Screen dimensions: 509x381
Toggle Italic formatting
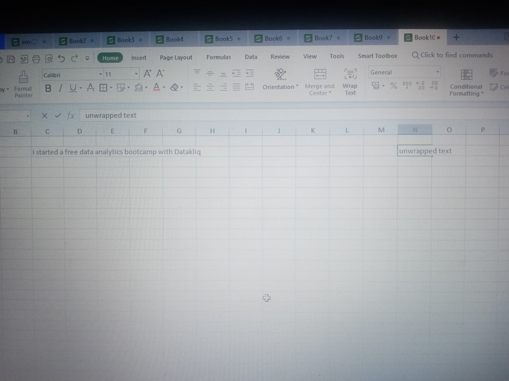tap(60, 88)
